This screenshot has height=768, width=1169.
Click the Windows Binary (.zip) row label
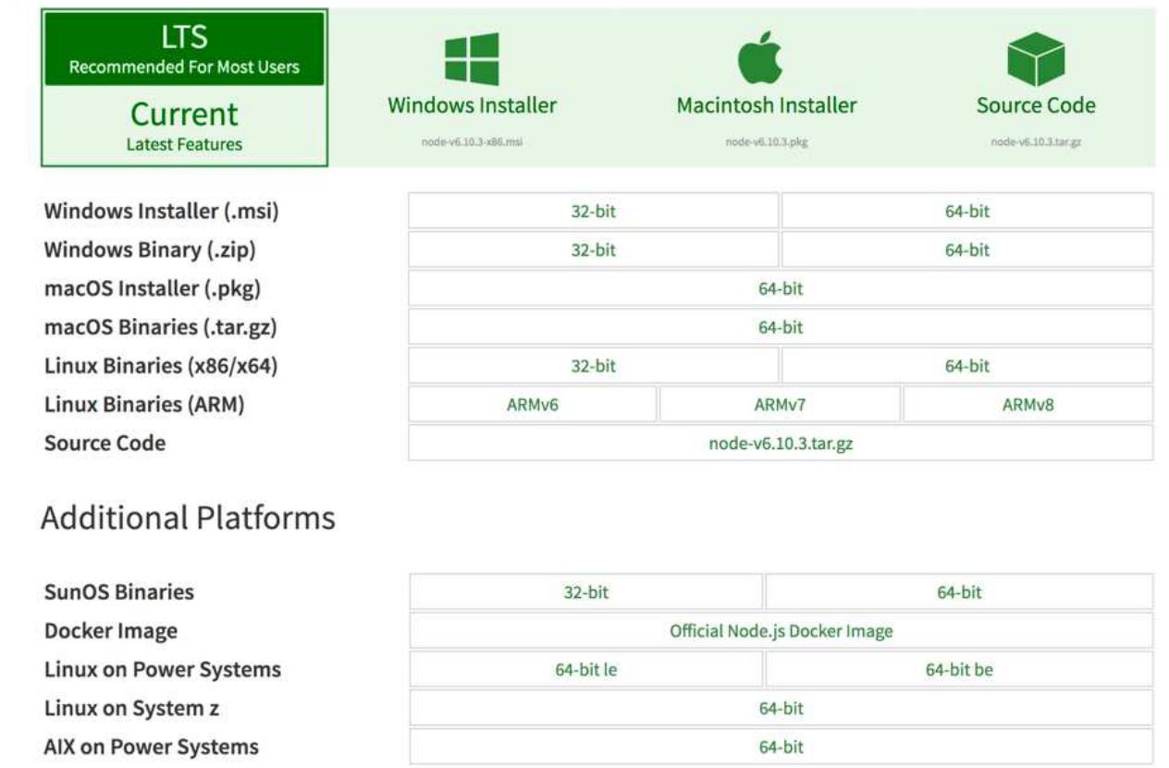pos(149,250)
